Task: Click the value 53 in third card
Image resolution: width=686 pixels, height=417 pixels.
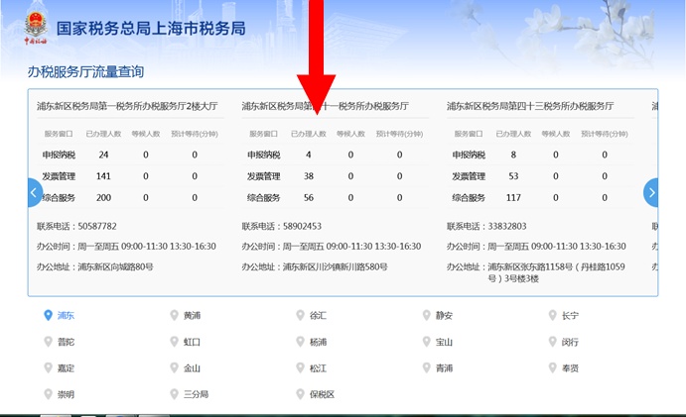Action: [513, 176]
